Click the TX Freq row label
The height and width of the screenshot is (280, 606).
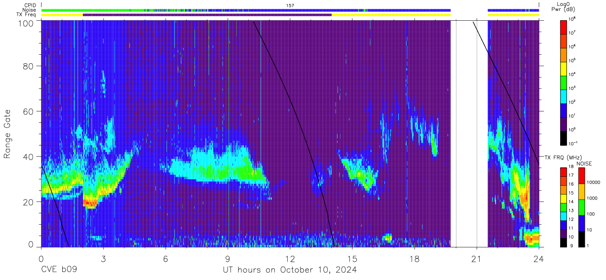[x=26, y=15]
